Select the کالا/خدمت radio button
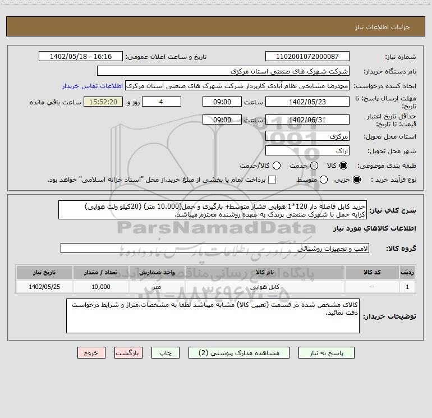The height and width of the screenshot is (418, 432). point(277,166)
